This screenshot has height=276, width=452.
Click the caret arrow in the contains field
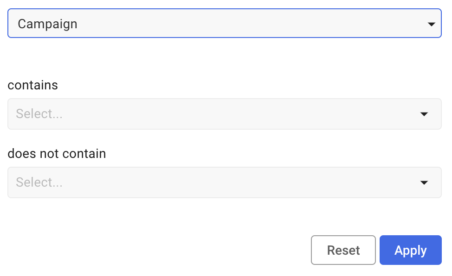[x=424, y=114]
